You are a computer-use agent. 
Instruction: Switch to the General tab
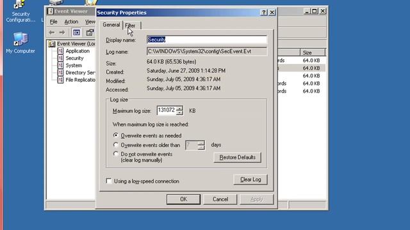(111, 25)
